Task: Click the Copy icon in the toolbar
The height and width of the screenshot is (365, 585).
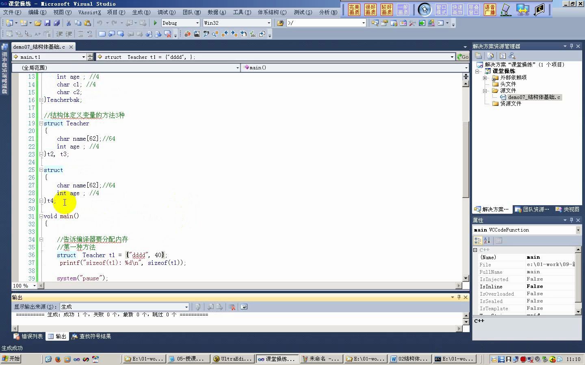Action: click(x=78, y=23)
